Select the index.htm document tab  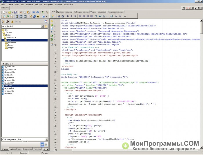5,8
